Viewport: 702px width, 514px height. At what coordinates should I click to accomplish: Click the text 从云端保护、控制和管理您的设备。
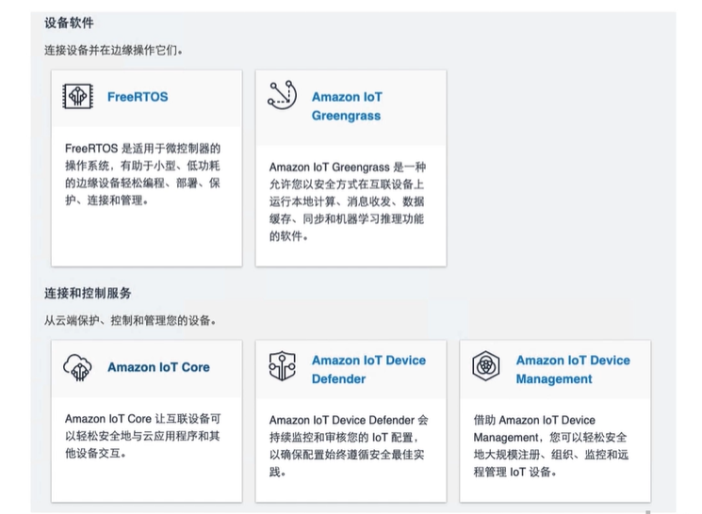pyautogui.click(x=130, y=320)
